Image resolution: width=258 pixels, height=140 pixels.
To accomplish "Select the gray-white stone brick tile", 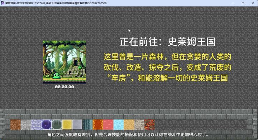I will 26,125.
